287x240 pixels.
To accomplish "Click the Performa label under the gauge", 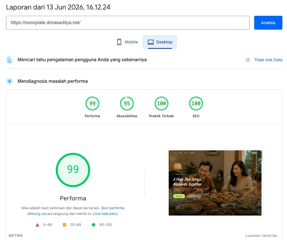I will click(92, 116).
